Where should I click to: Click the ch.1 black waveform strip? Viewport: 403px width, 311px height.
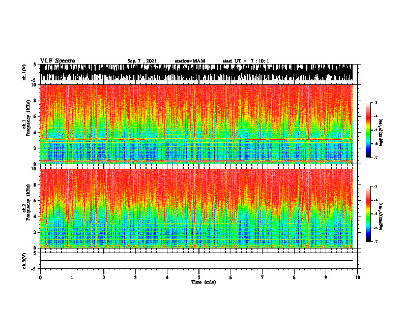coord(196,72)
